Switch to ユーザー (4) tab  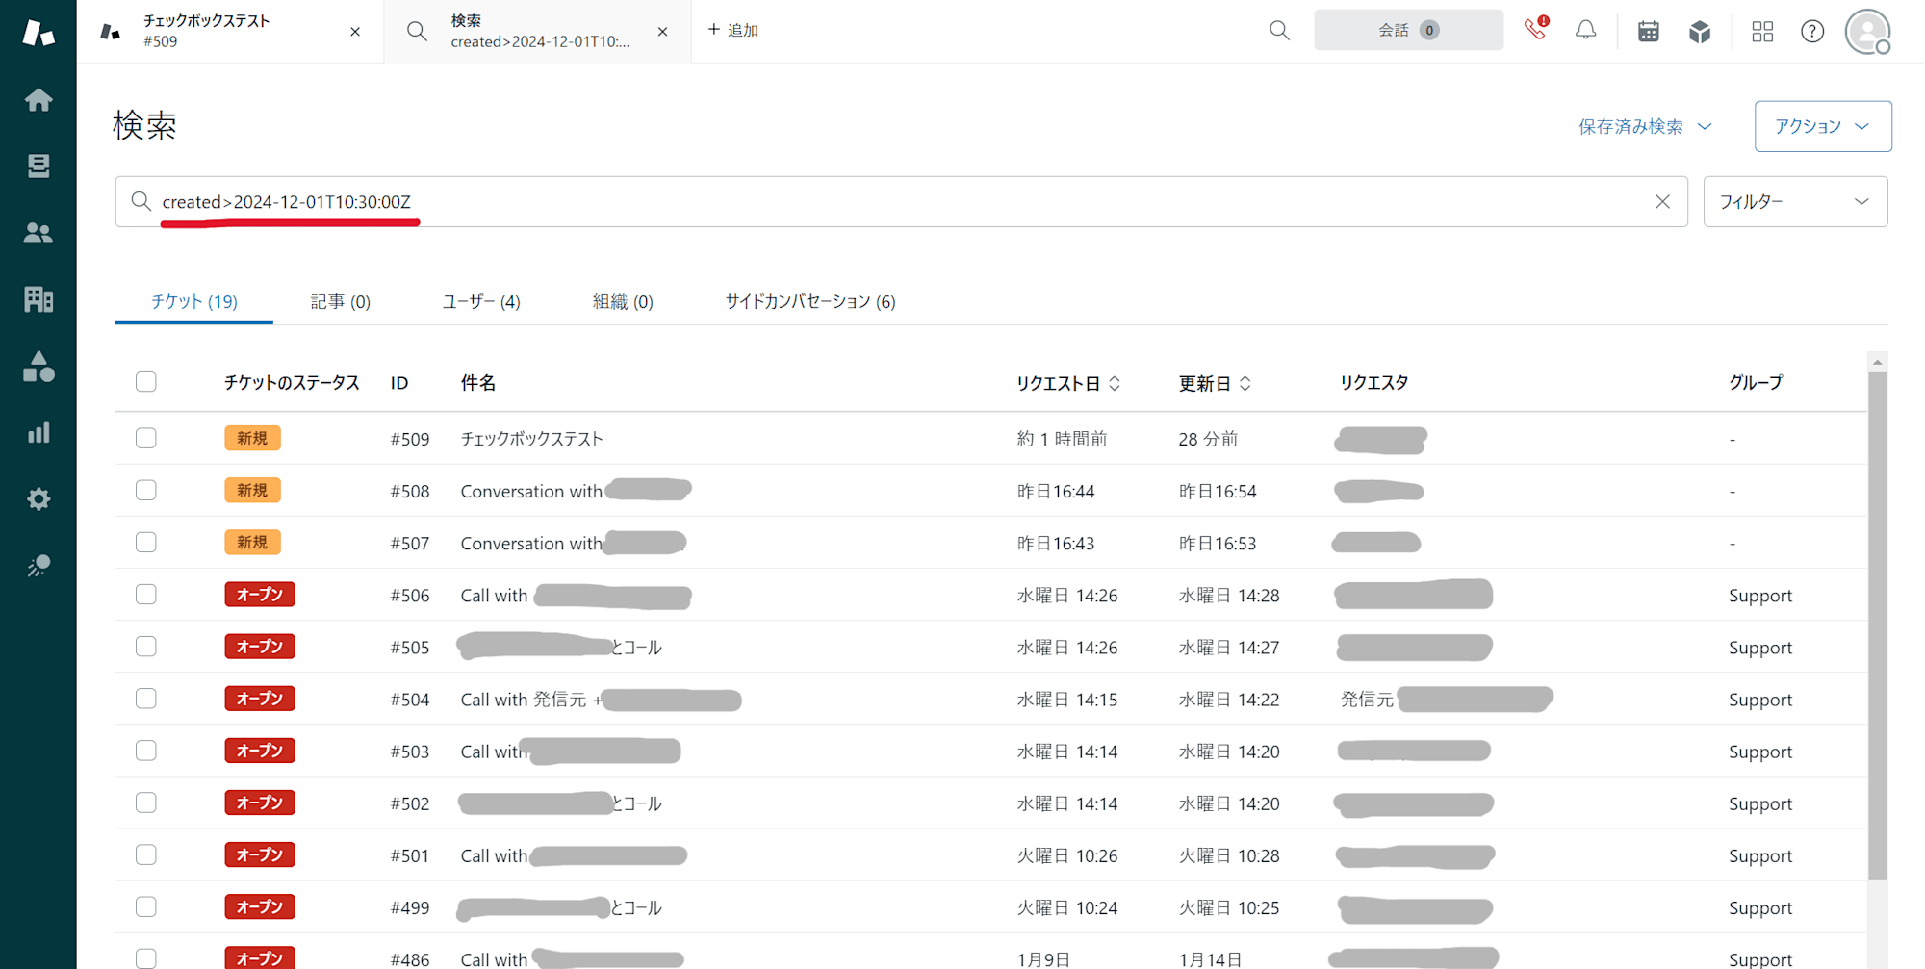(481, 301)
